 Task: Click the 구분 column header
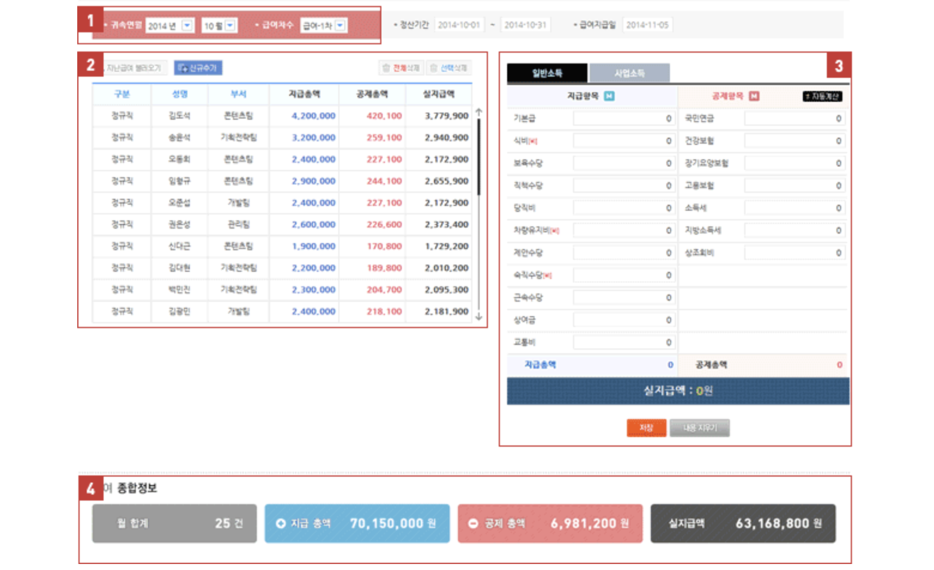(122, 94)
